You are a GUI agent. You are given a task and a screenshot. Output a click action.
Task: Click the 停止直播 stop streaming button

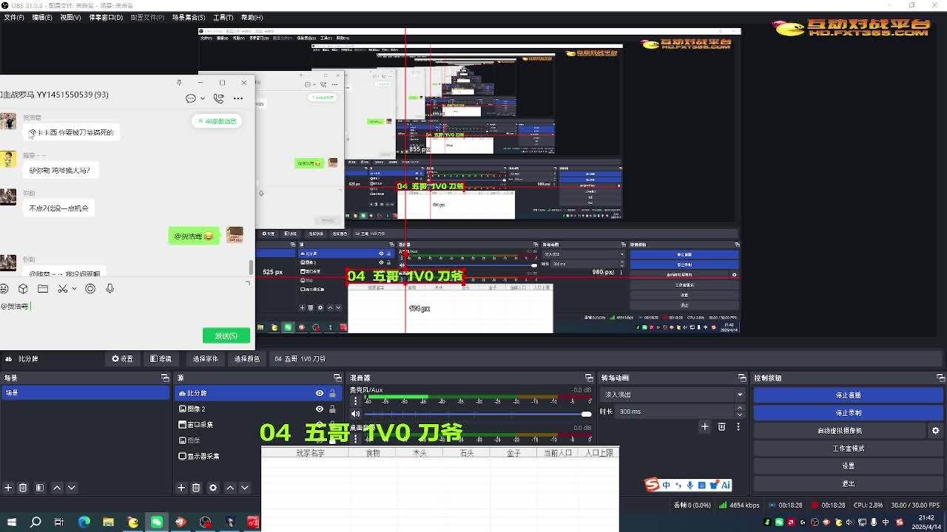[848, 395]
